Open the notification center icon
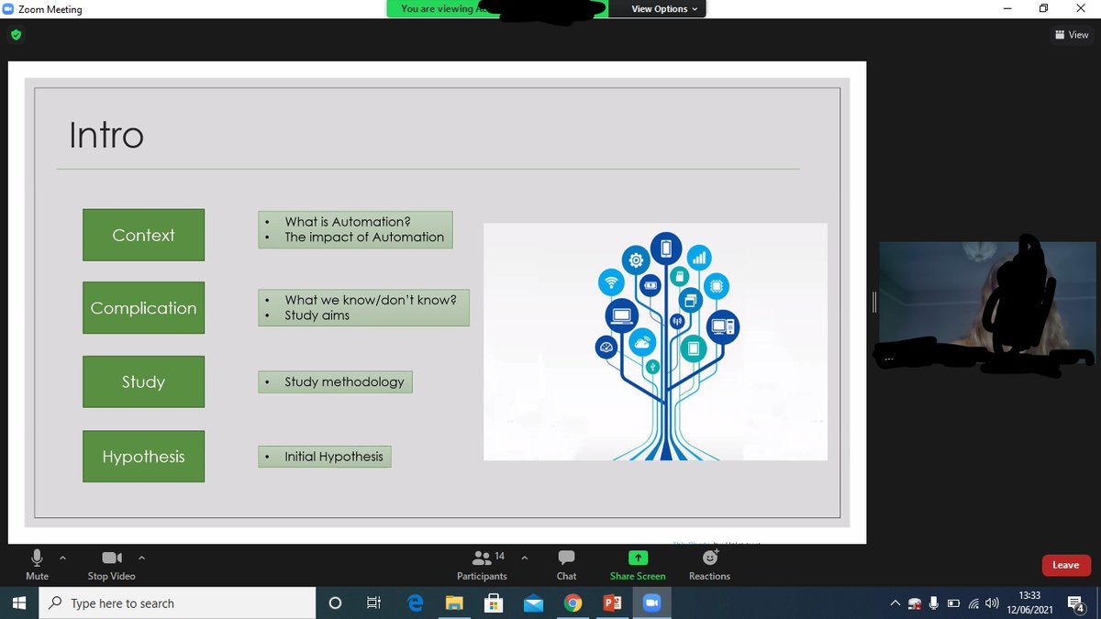Viewport: 1101px width, 619px height. click(x=1078, y=603)
